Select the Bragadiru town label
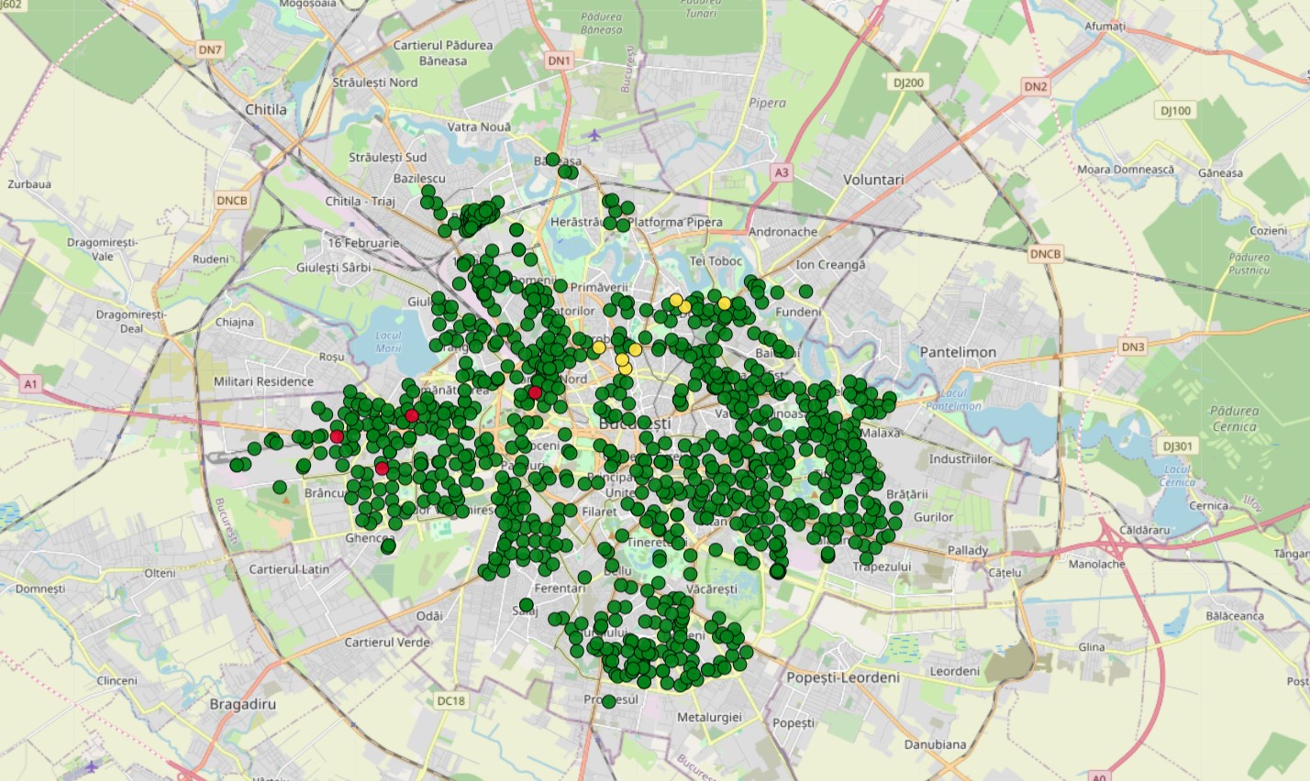 click(242, 705)
